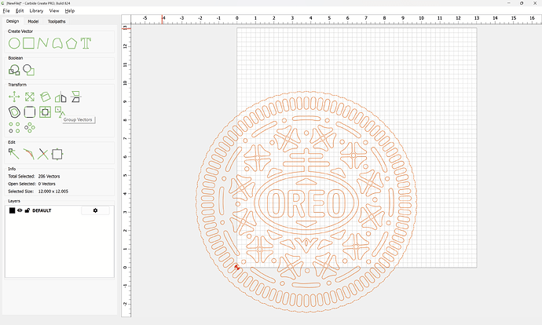Switch to the Toolpaths tab
This screenshot has height=325, width=542.
coord(57,21)
